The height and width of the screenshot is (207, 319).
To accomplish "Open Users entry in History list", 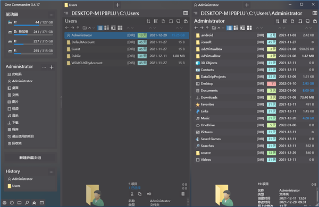I will [x=14, y=186].
